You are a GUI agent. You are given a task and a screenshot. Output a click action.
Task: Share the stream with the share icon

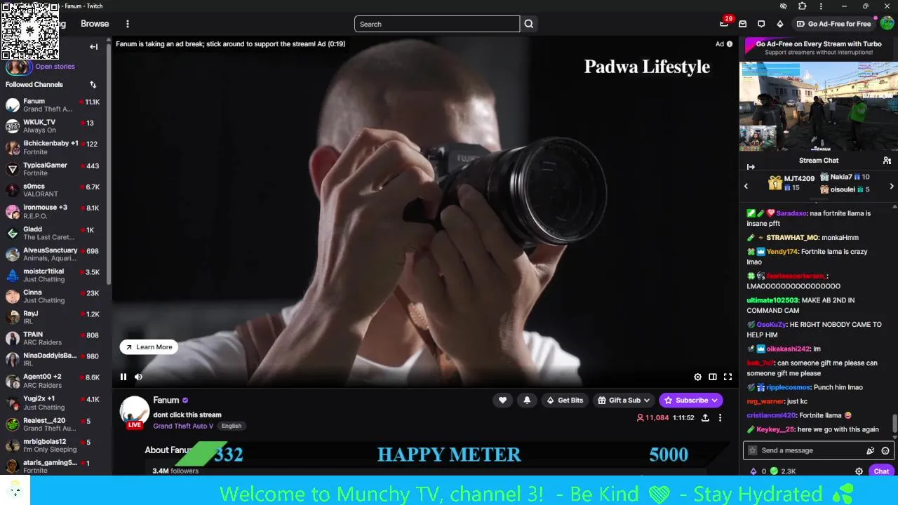click(x=705, y=418)
